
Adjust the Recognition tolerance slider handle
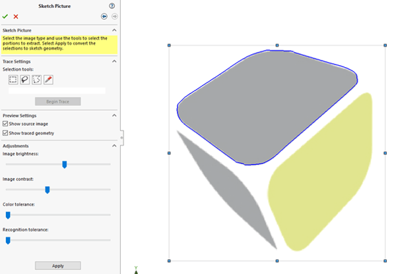[8, 240]
